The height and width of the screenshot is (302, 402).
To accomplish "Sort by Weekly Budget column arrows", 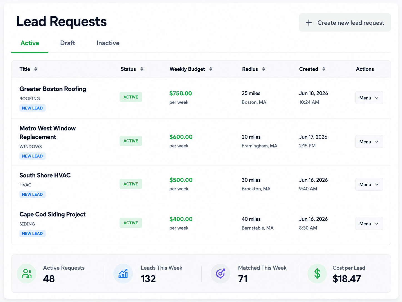I will tap(211, 69).
